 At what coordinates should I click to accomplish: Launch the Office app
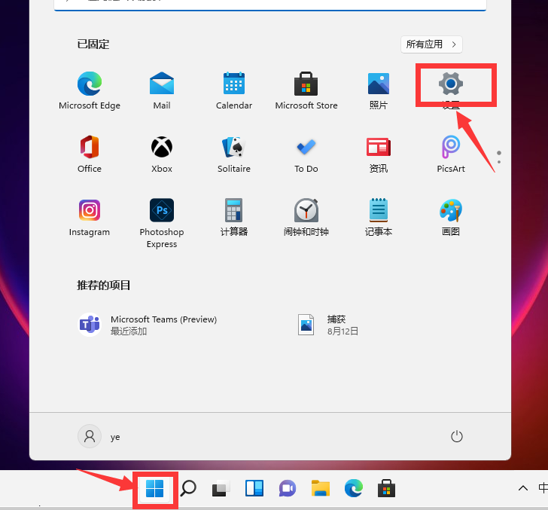(x=90, y=154)
